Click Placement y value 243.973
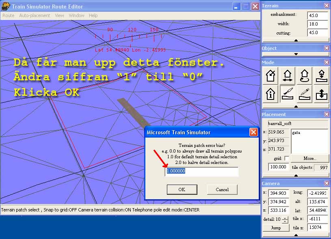The width and height of the screenshot is (331, 239). pyautogui.click(x=279, y=140)
